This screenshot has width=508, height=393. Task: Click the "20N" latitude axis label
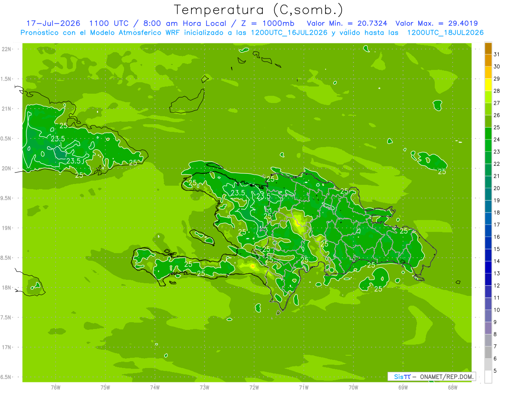[x=6, y=168]
